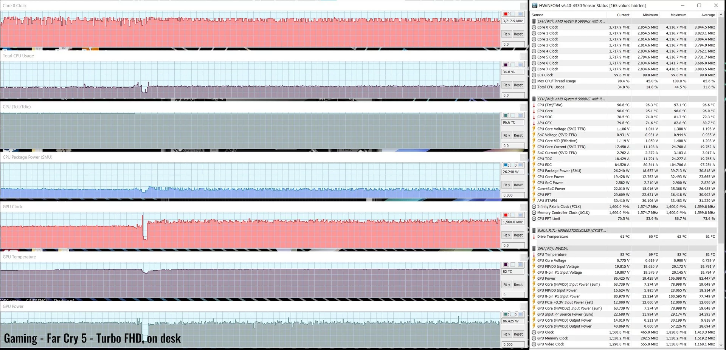Click the clock icon beside Infinity Fabric Clock (FCLK)
Screen dimensions: 726x350
point(534,207)
